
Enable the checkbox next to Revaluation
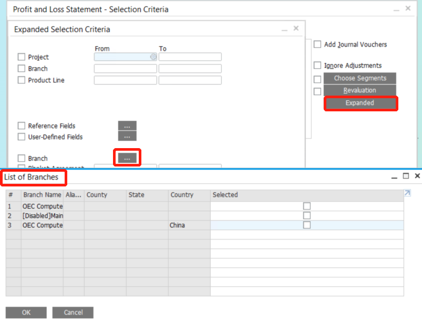click(317, 91)
